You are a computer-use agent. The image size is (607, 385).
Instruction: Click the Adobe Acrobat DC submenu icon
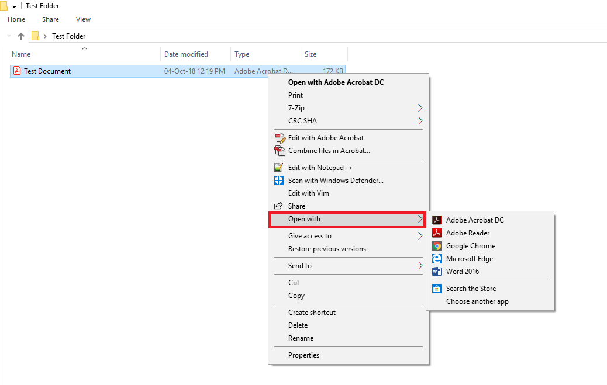tap(436, 220)
